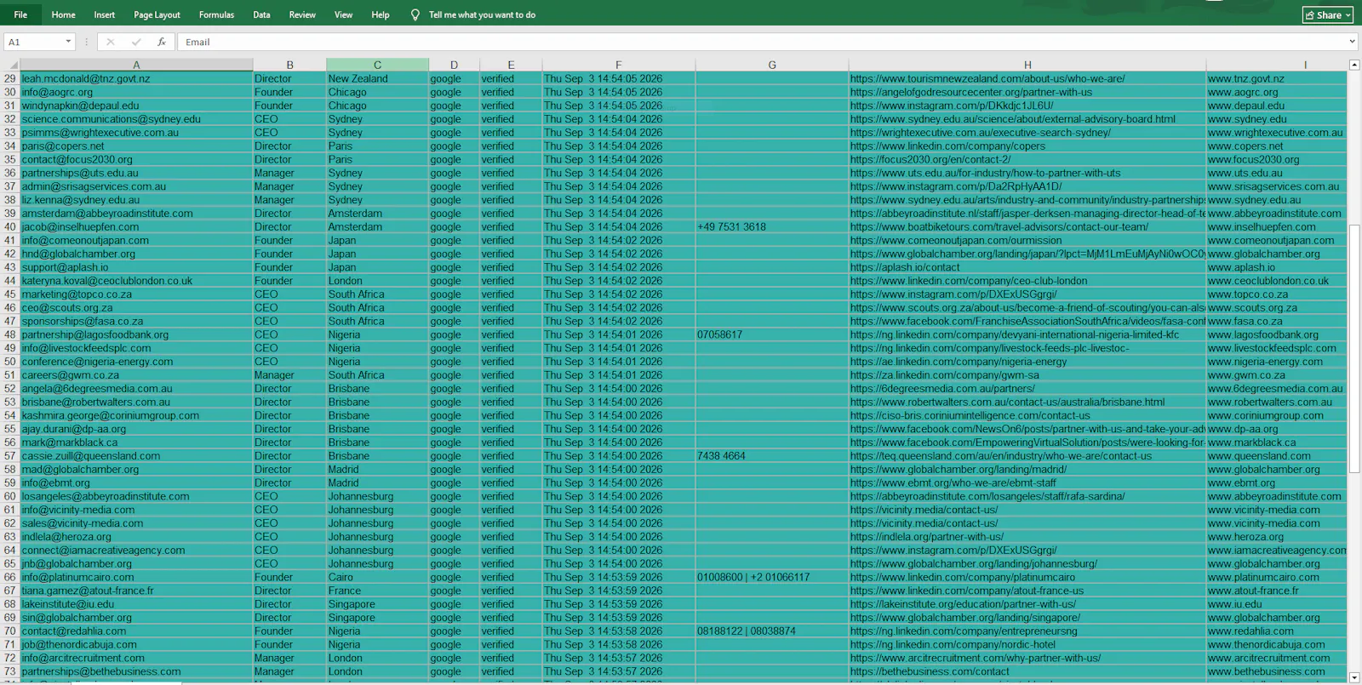Click cell www.aplash.io
This screenshot has width=1362, height=685.
point(1276,267)
